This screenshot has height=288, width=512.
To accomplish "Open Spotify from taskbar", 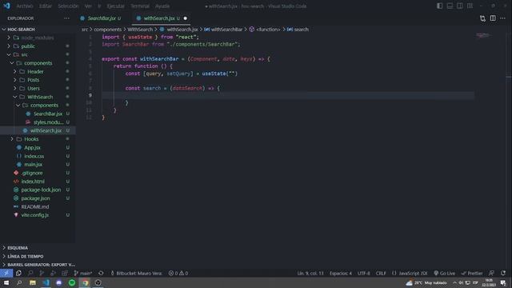I will pos(72,282).
